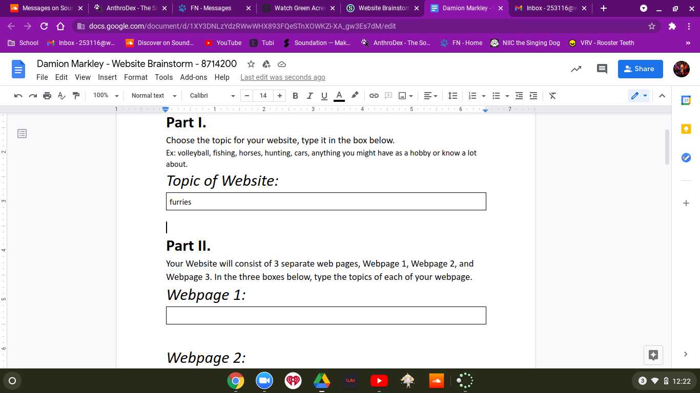Screen dimensions: 700x393
Task: Open the Zoom app in the shelf
Action: (x=264, y=381)
